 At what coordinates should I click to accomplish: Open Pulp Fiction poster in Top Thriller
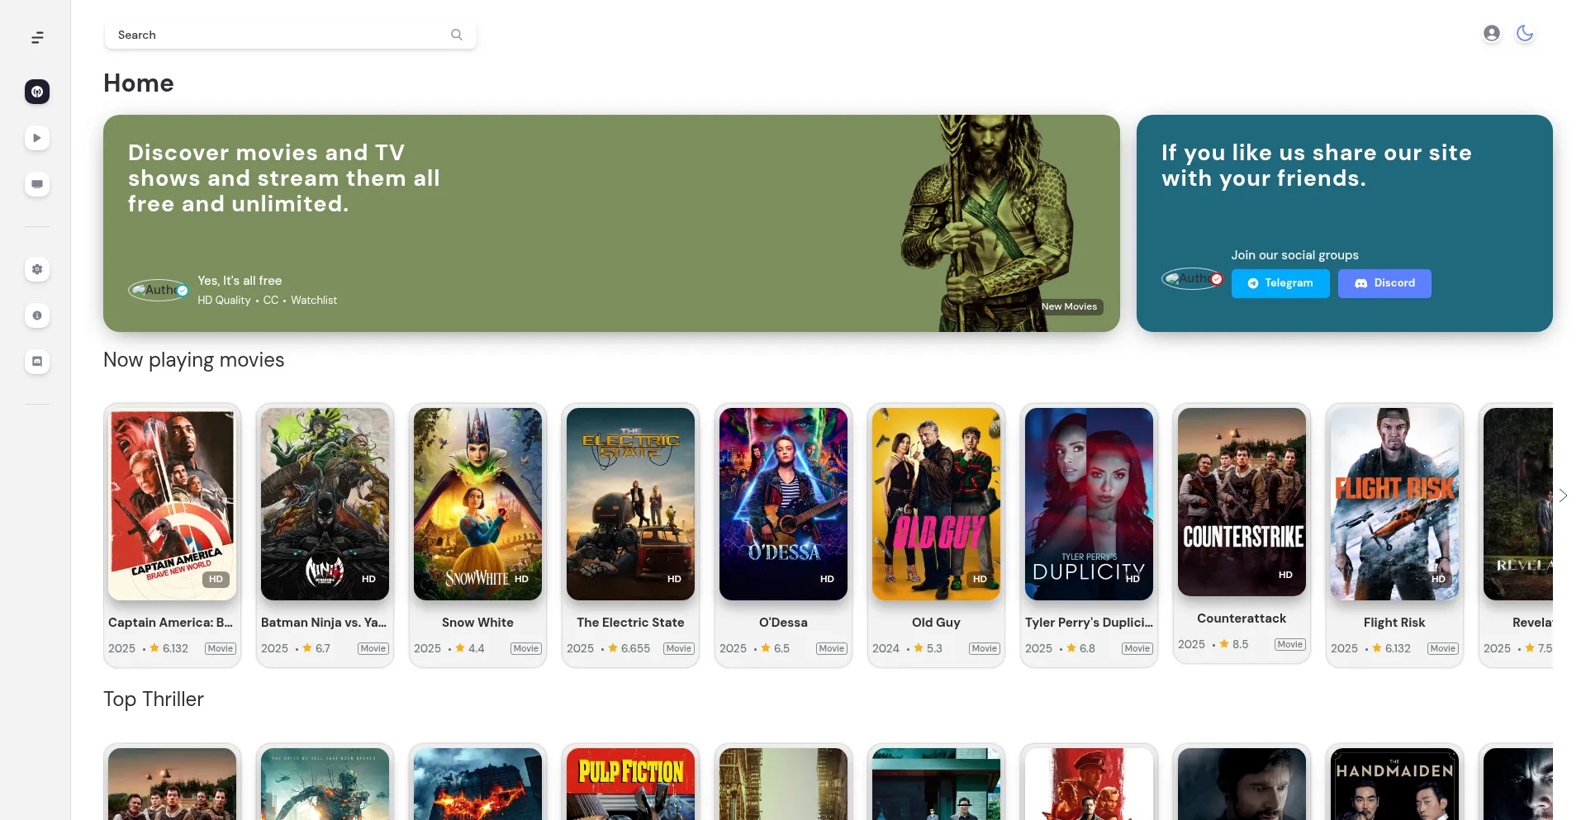tap(630, 784)
